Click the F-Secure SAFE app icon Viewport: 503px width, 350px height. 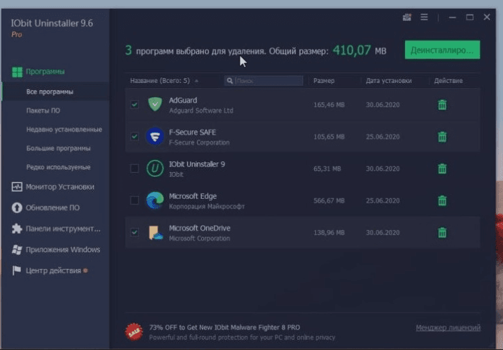155,136
